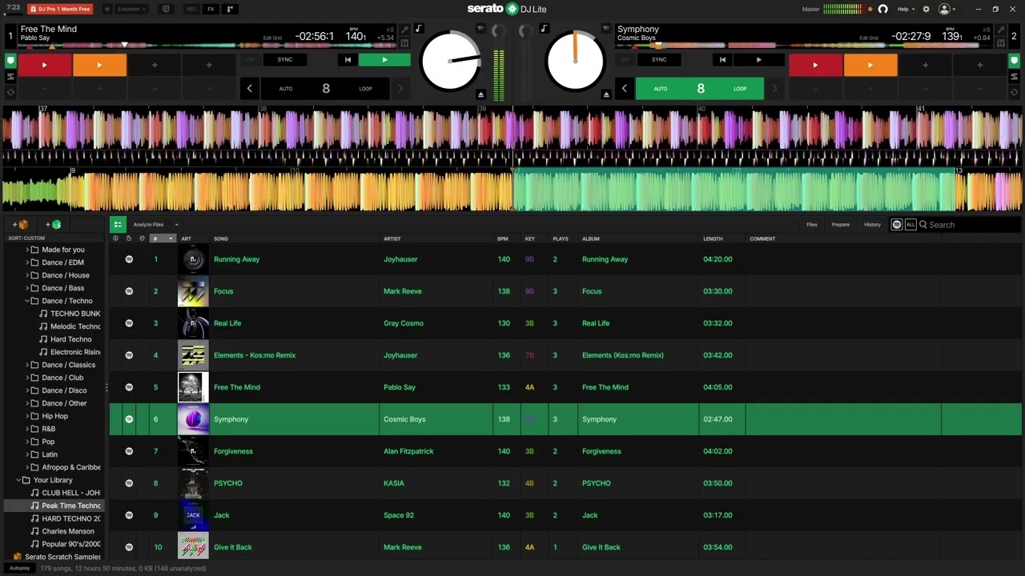Toggle the ALL search filter

(x=910, y=225)
